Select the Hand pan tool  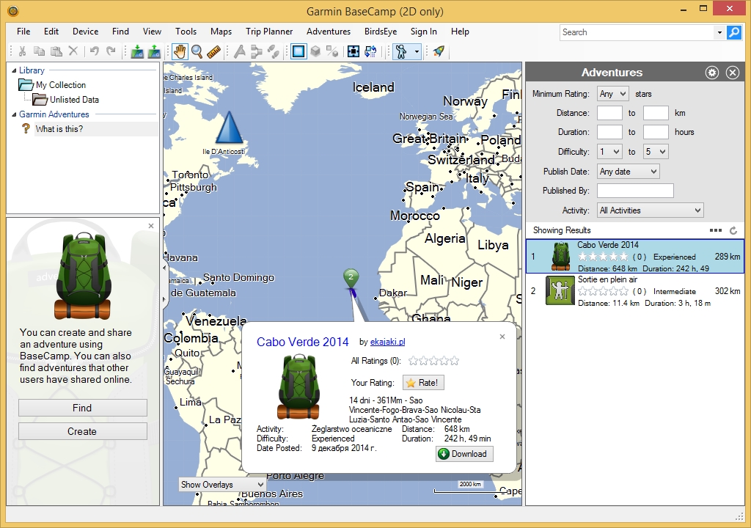pyautogui.click(x=180, y=51)
